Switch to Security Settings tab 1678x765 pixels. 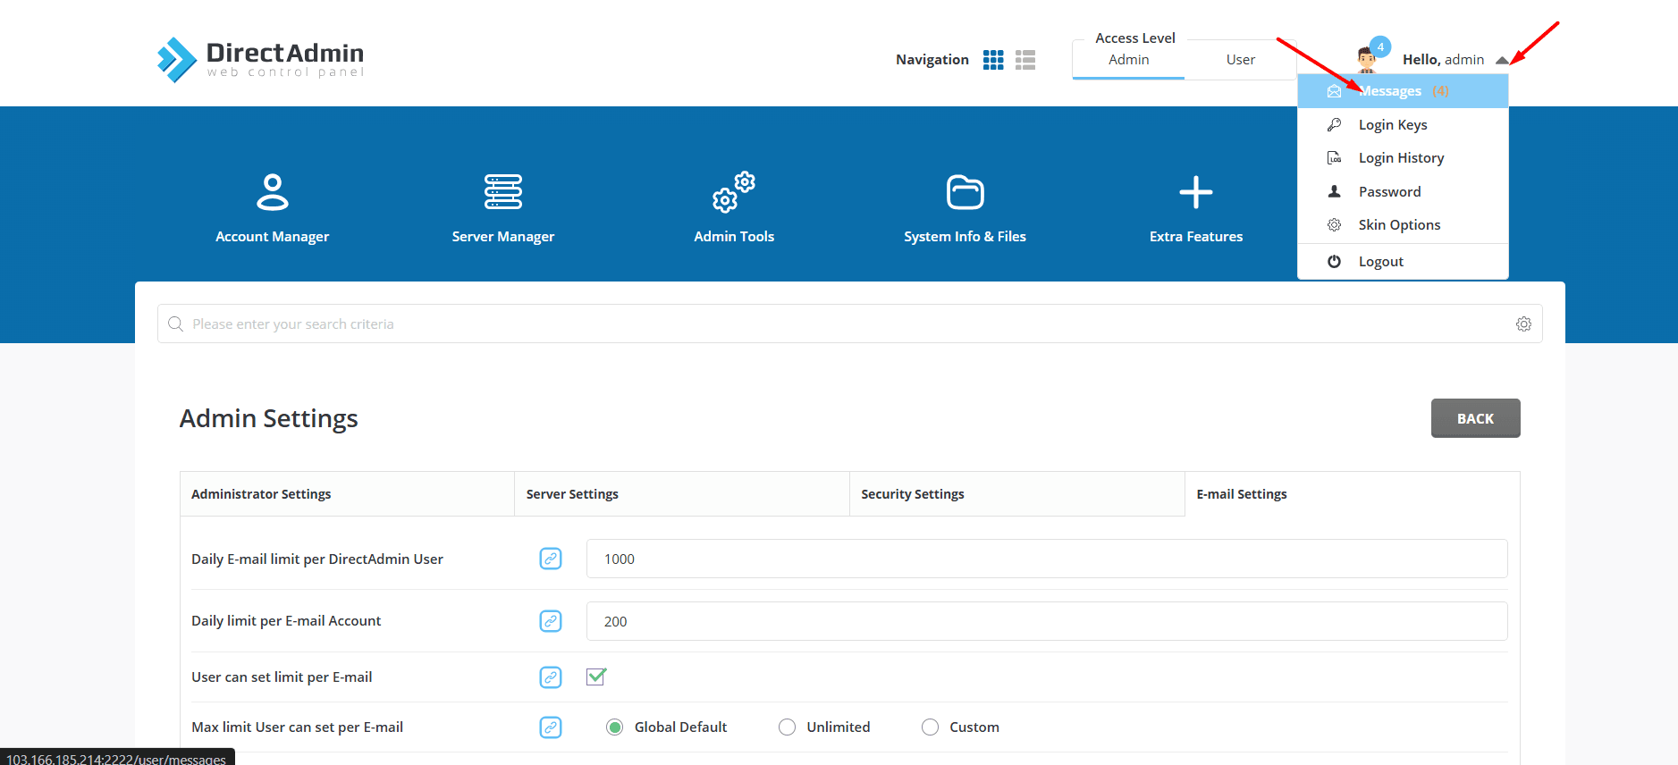point(913,494)
